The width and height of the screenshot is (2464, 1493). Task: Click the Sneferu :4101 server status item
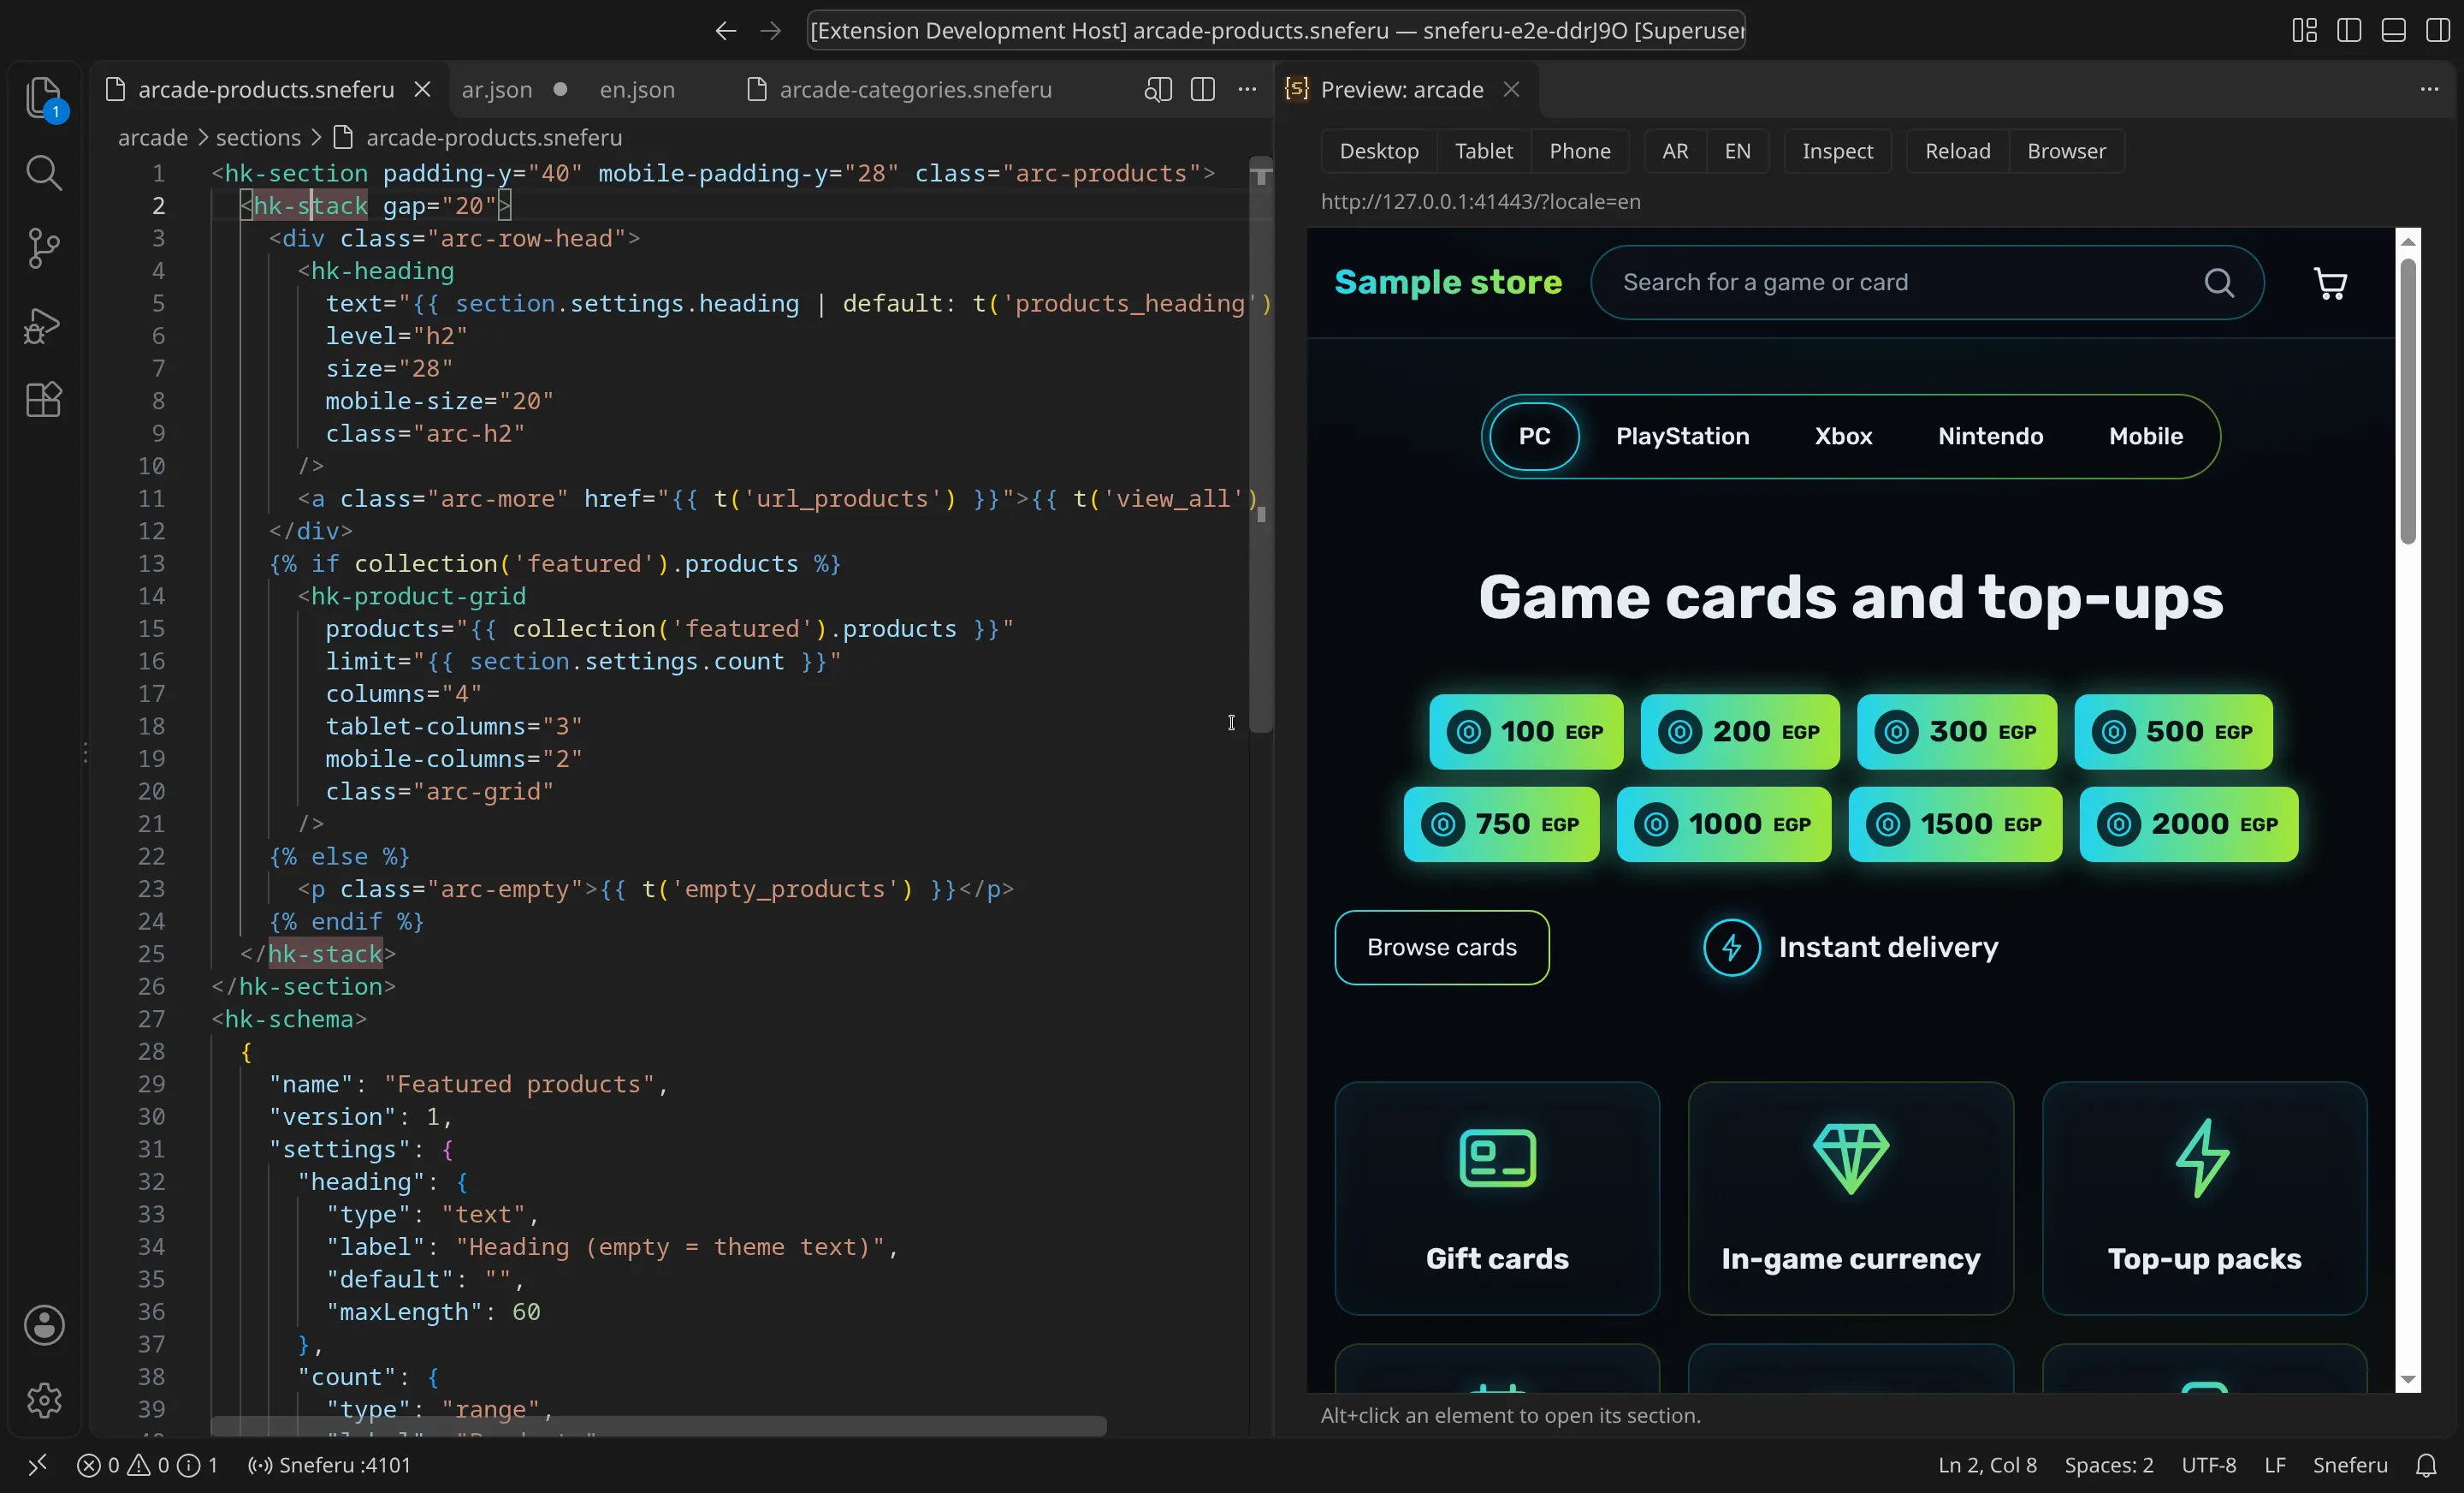(x=329, y=1465)
